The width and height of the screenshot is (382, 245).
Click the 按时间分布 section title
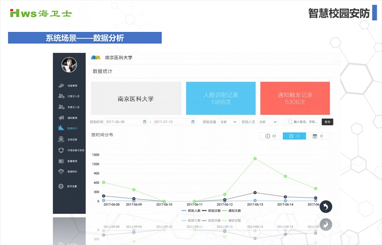102,135
